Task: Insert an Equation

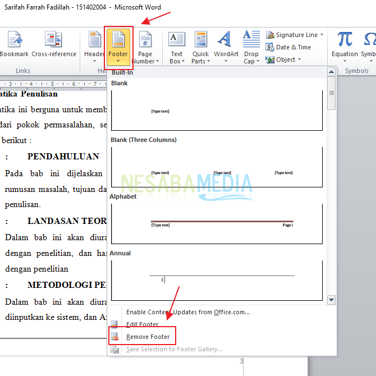Action: 345,47
